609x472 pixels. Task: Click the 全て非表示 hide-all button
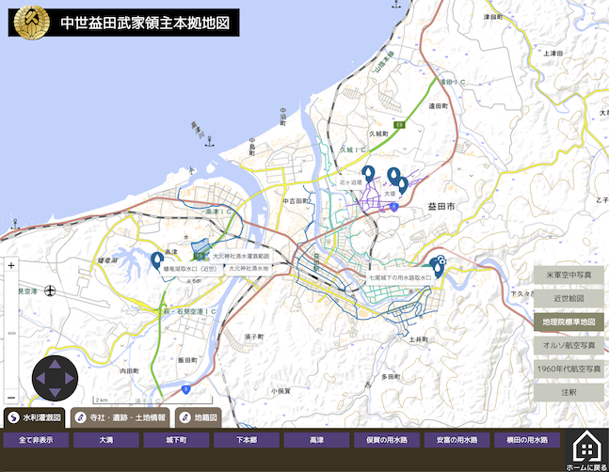[36, 439]
